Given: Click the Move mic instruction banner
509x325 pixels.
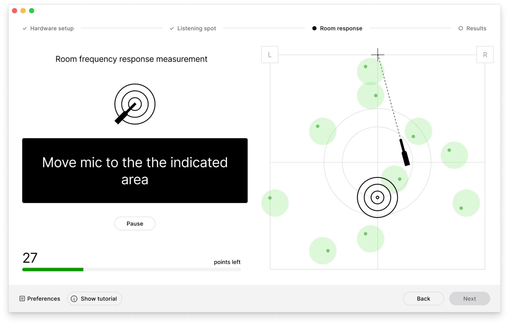Looking at the screenshot, I should (x=135, y=170).
